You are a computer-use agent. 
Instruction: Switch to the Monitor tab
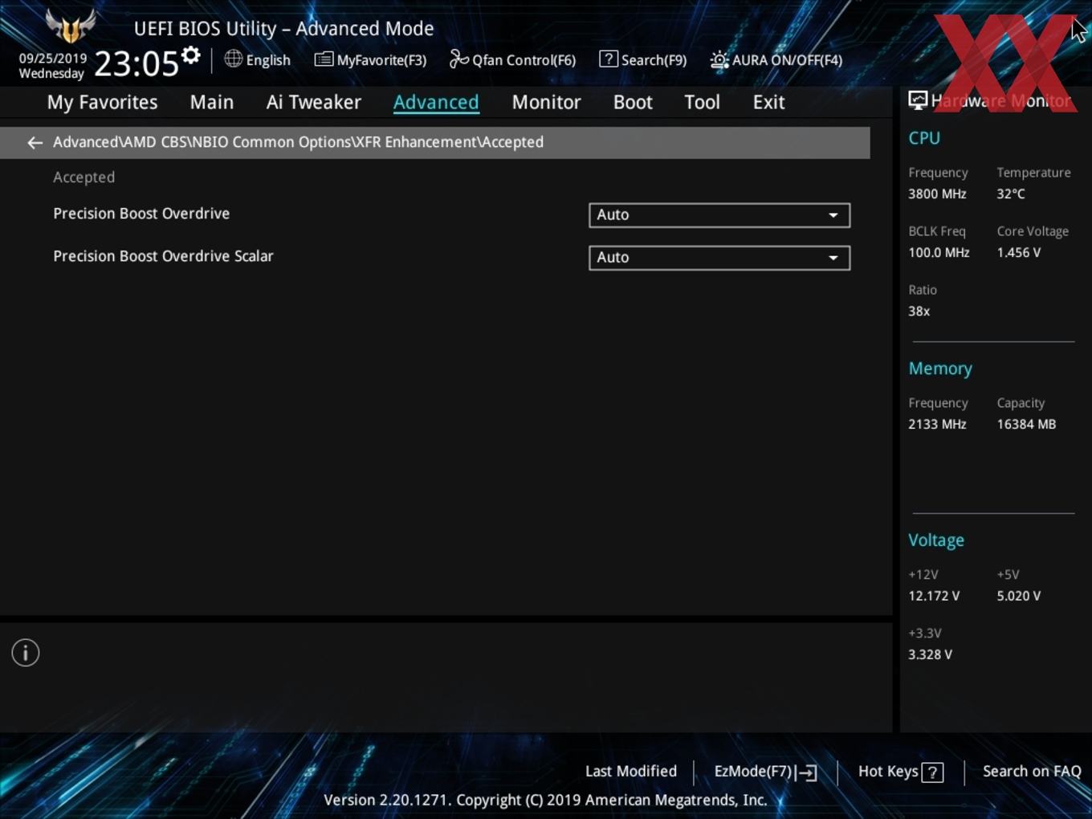point(546,102)
